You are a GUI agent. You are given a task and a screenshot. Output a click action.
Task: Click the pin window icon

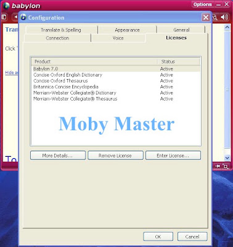[x=218, y=166]
